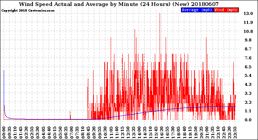Viewport: 258px width, 140px height.
Task: Click the 00:35 time axis label
Action: click(x=10, y=133)
